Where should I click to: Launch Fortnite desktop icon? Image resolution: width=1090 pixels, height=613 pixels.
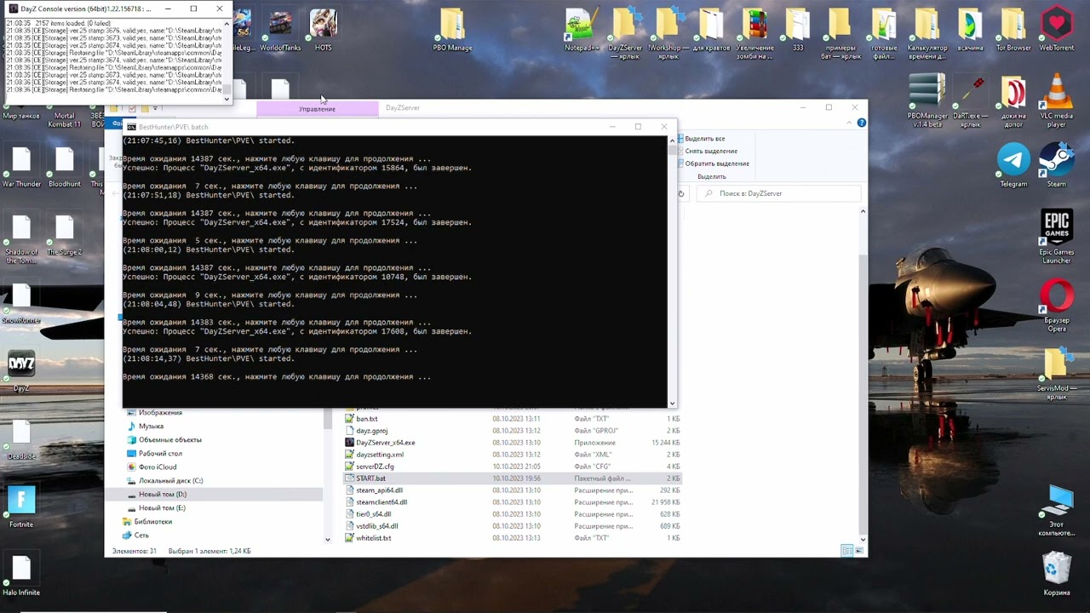click(x=21, y=507)
